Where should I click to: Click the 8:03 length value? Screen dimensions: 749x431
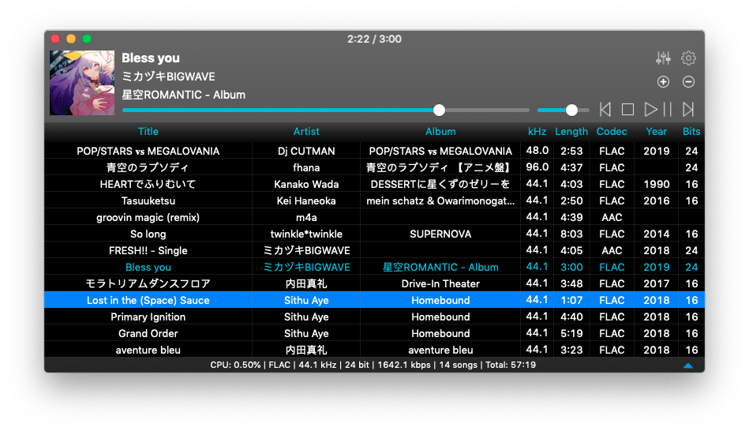(571, 234)
